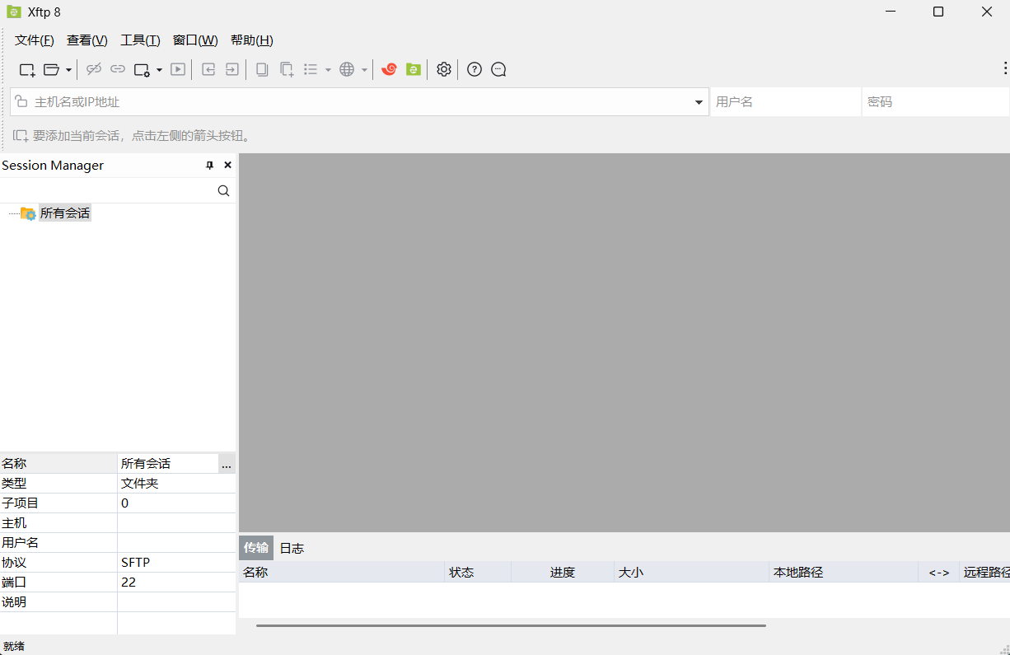Click the disconnect broken-link icon
Screen dimensions: 1010x655
point(94,69)
